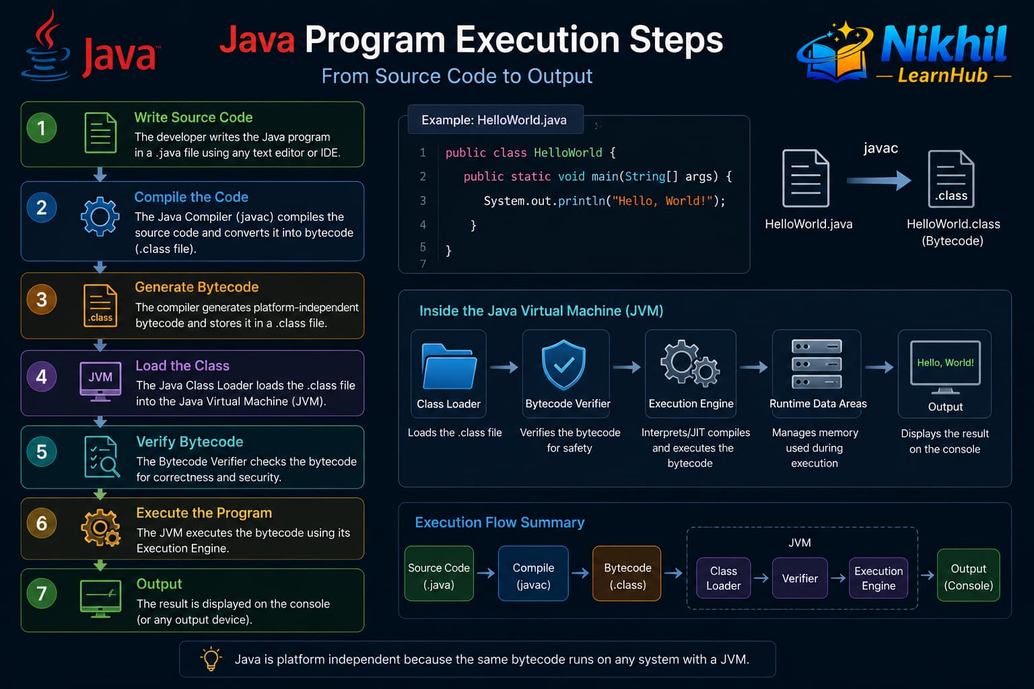1034x689 pixels.
Task: Click the Execution Engine gears icon
Action: click(690, 363)
